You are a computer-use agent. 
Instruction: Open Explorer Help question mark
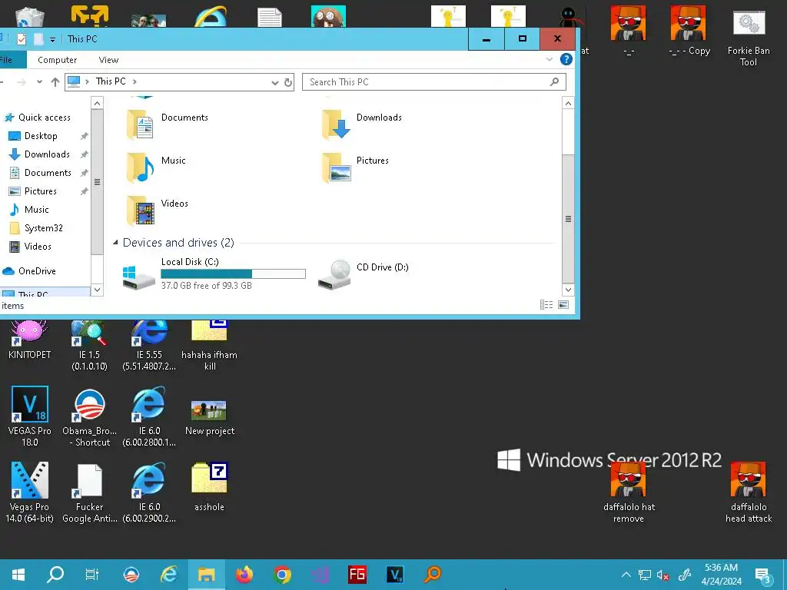click(566, 59)
